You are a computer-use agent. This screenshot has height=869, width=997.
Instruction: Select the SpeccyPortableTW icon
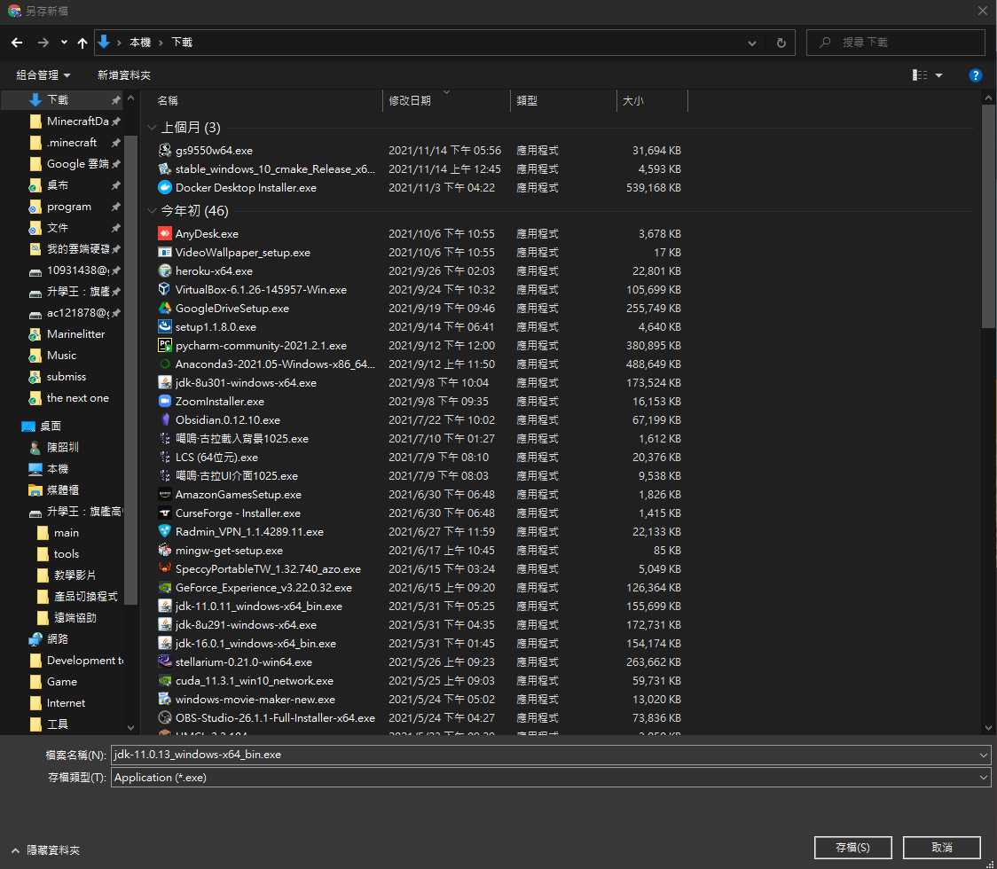tap(165, 568)
